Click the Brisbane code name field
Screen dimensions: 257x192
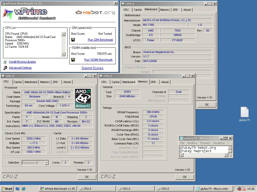35,96
